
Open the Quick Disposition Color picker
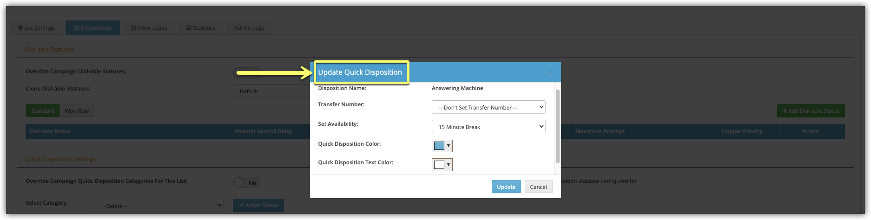pyautogui.click(x=442, y=146)
